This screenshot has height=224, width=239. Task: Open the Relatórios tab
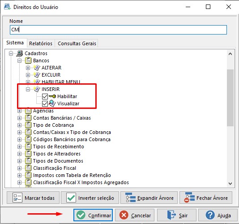pyautogui.click(x=41, y=43)
